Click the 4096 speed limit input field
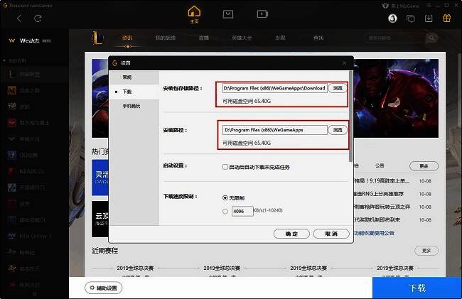 point(242,211)
